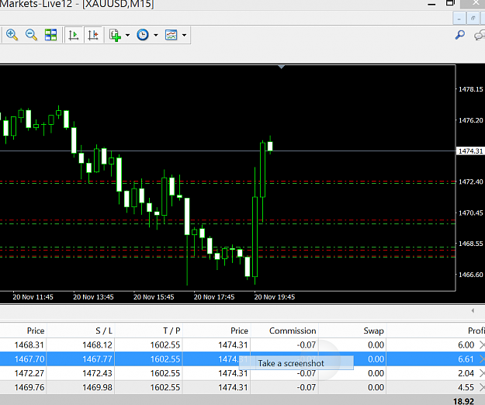The image size is (485, 405).
Task: Close the order with profit 2.04
Action: point(482,373)
